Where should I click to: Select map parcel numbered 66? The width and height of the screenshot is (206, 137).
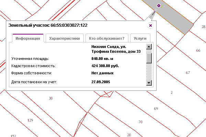(x=198, y=50)
